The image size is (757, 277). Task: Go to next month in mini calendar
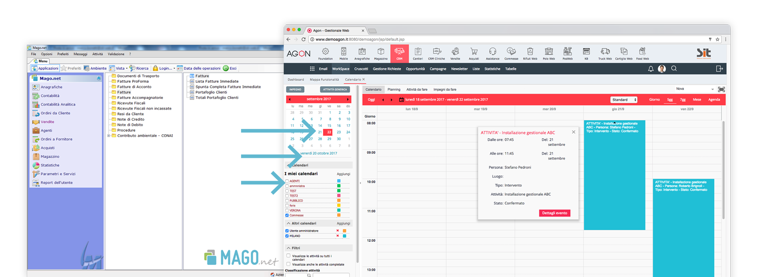pyautogui.click(x=348, y=99)
